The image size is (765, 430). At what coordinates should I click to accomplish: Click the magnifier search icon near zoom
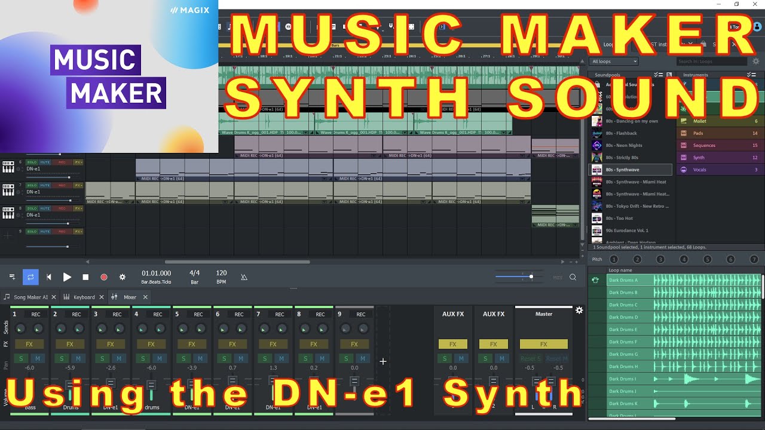pos(573,277)
